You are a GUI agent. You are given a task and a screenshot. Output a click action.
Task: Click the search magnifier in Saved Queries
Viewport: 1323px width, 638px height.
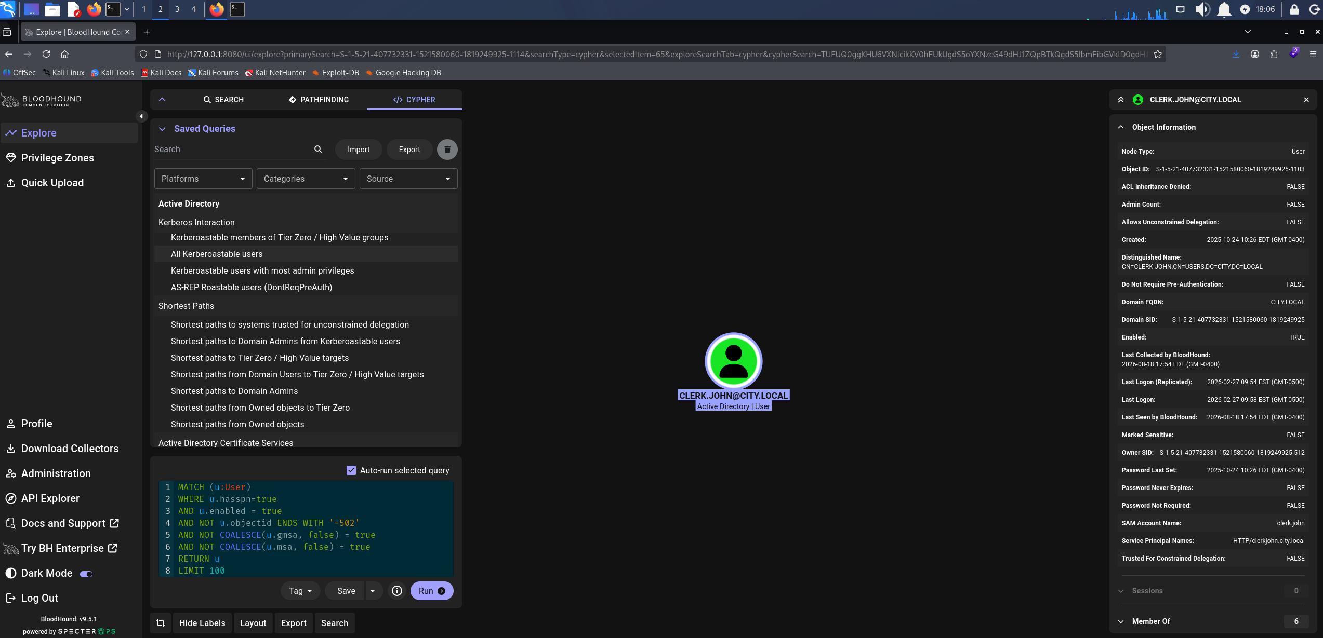click(319, 150)
